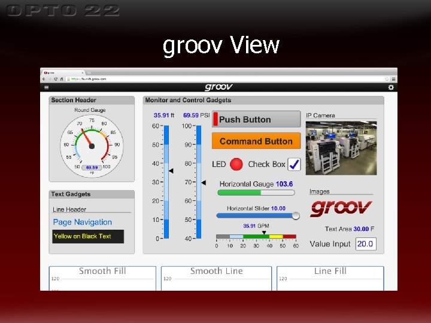
Task: Click the Smooth Line chart title
Action: [217, 271]
